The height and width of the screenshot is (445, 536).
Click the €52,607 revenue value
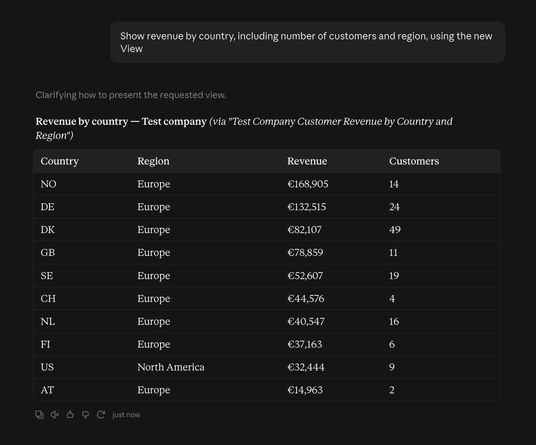(x=305, y=276)
